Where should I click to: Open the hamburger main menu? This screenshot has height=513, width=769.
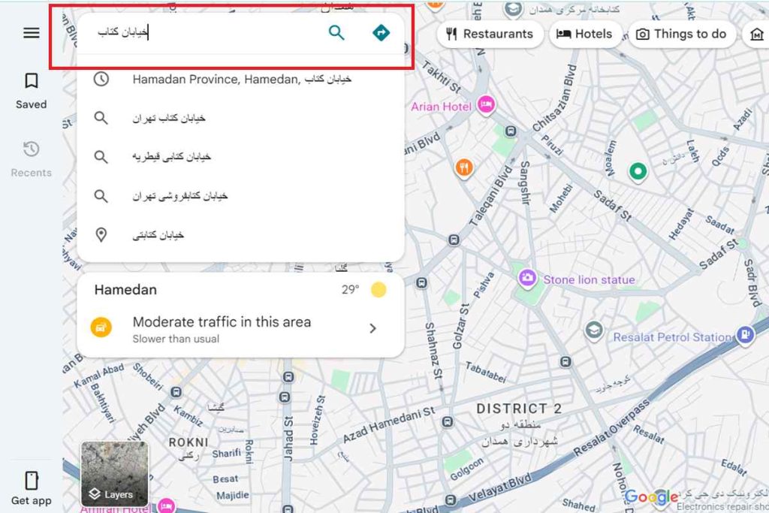[x=31, y=33]
